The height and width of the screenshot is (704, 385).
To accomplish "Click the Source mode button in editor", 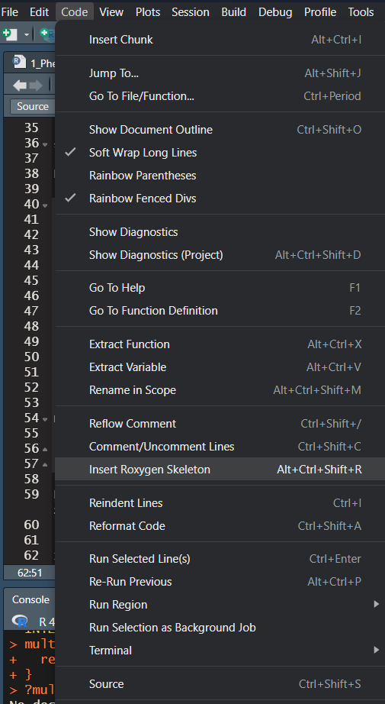I will (32, 106).
